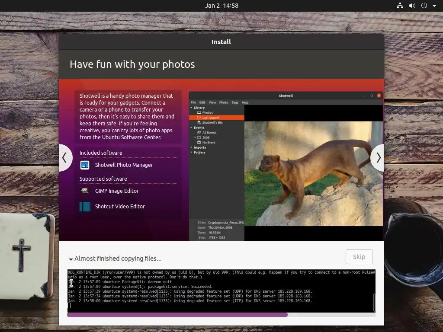Select the All Events icon in Shotwell
The height and width of the screenshot is (332, 443).
click(x=199, y=132)
